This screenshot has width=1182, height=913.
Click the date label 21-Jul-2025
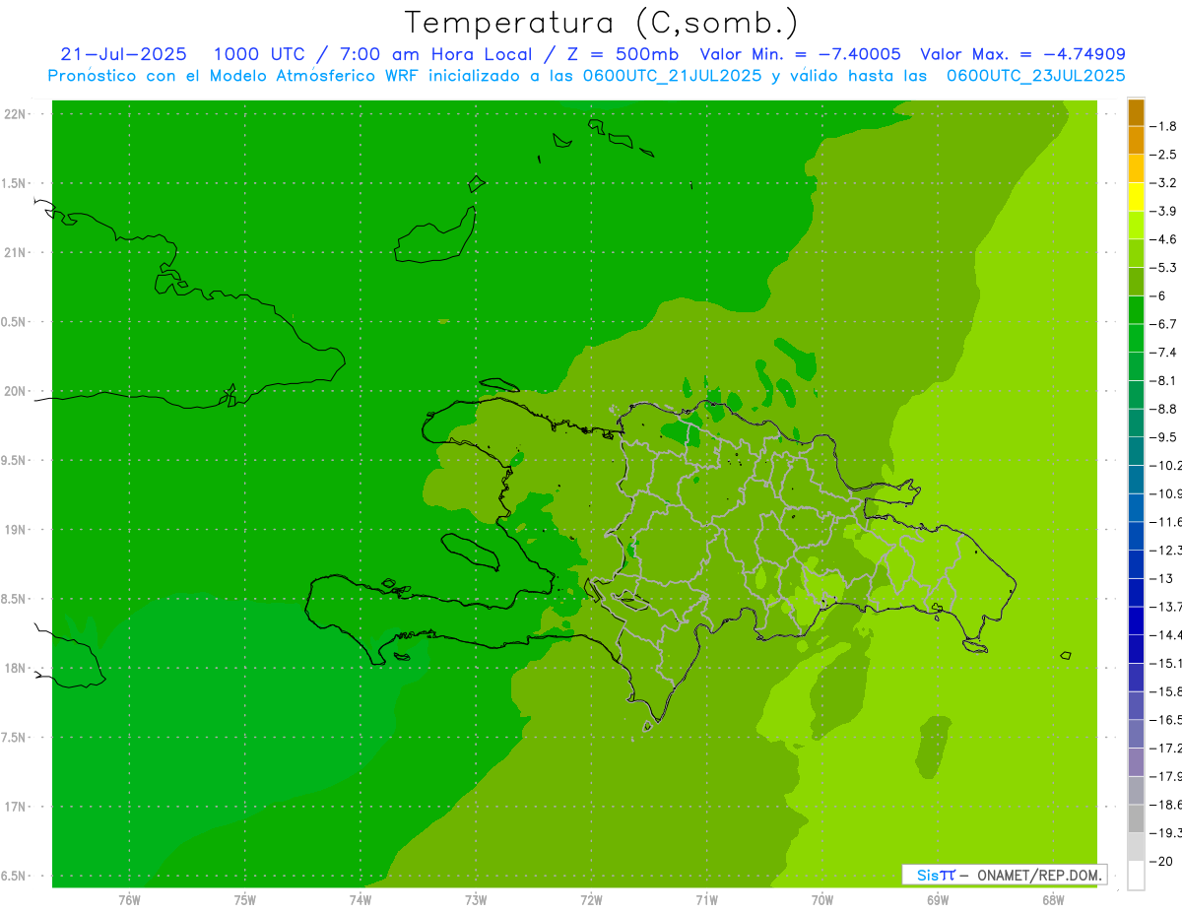click(x=124, y=54)
